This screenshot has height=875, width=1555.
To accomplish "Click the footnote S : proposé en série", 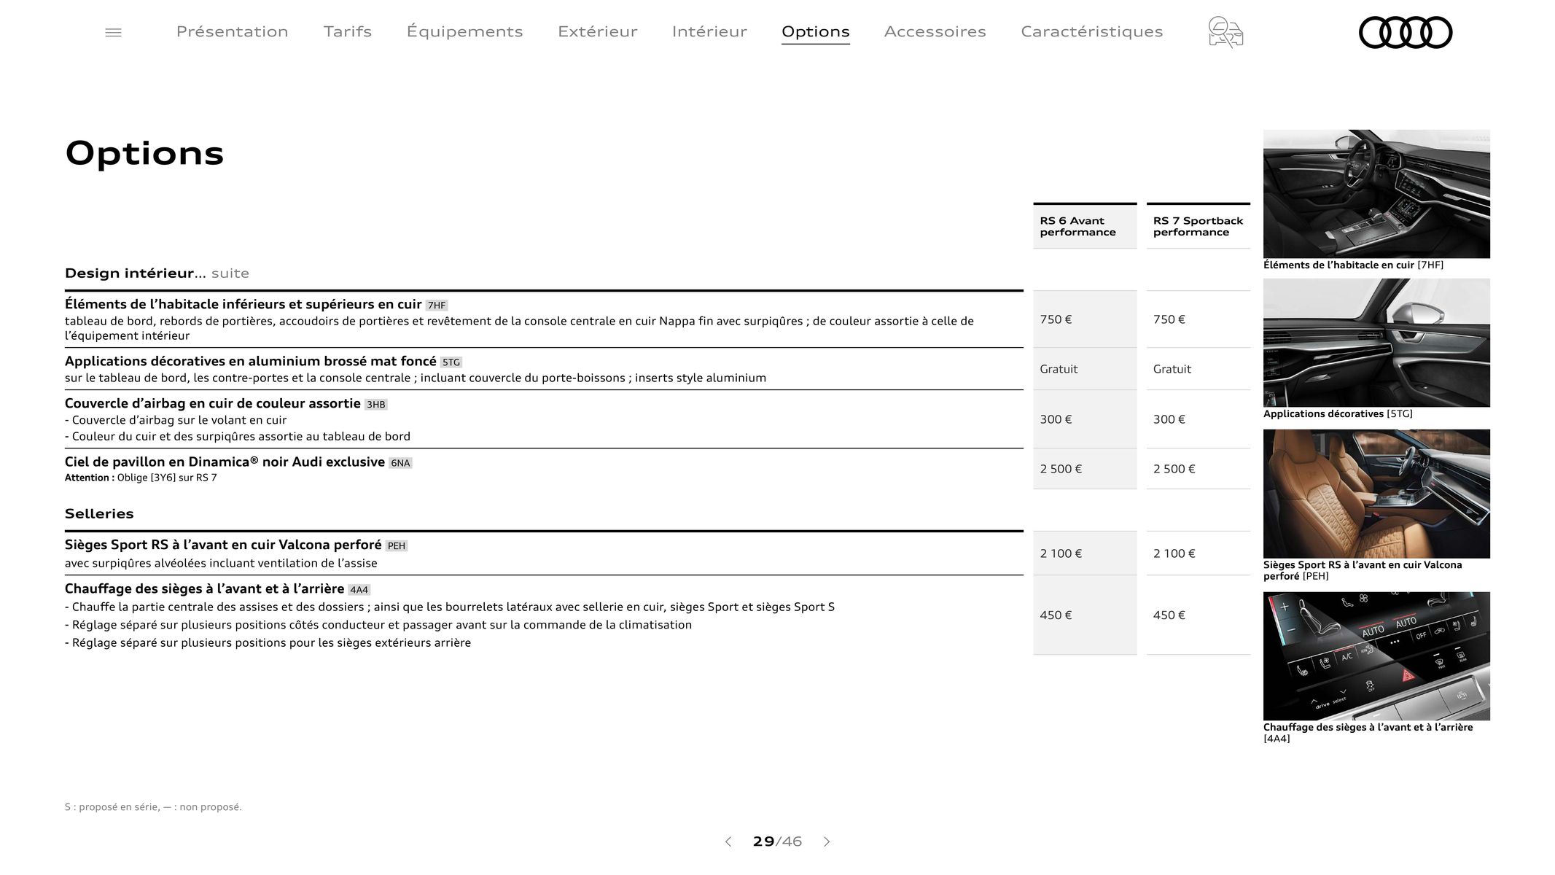I will 153,807.
